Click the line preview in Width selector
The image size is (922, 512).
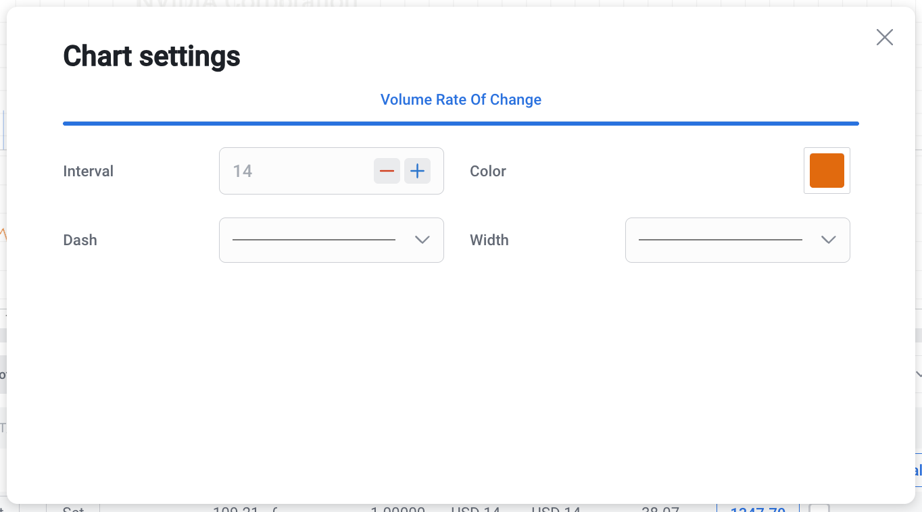[x=720, y=240]
